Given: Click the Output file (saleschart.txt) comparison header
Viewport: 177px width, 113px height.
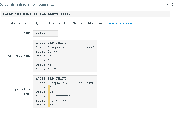Looking at the screenshot, I should point(28,4).
